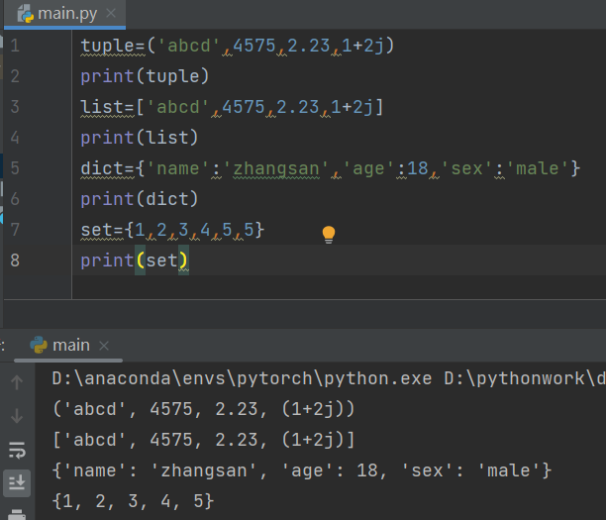Screen dimensions: 606x520
Task: Click the down arrow in run console
Action: pyautogui.click(x=17, y=416)
